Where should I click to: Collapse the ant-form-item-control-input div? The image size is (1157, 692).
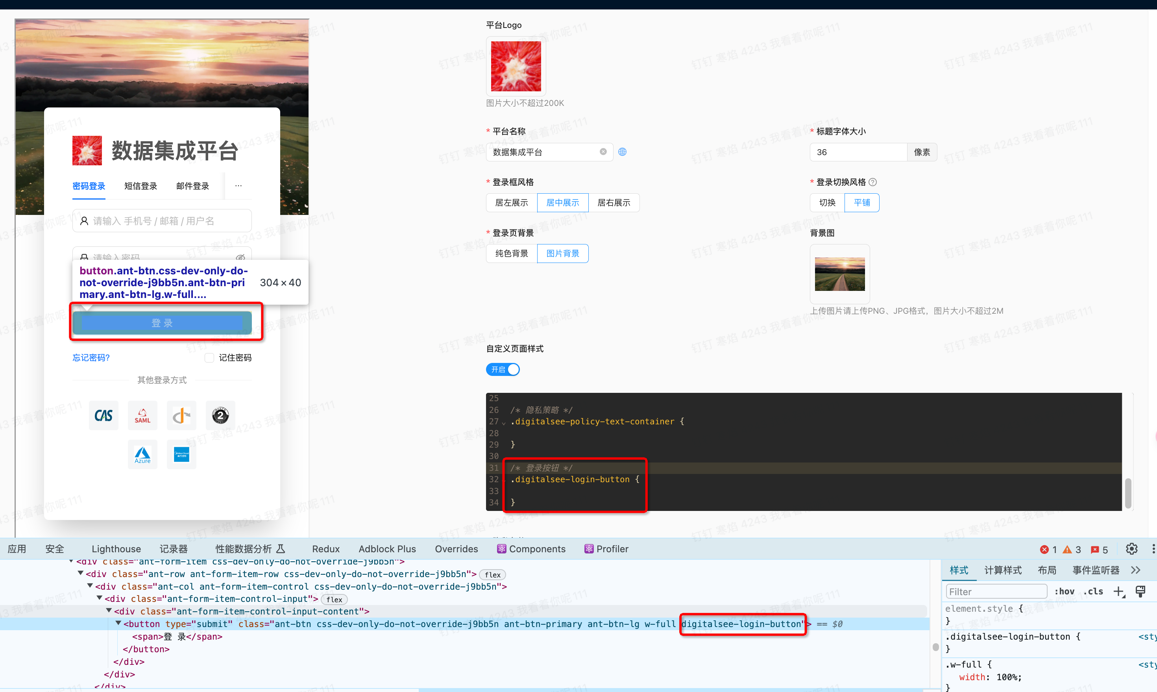point(99,598)
